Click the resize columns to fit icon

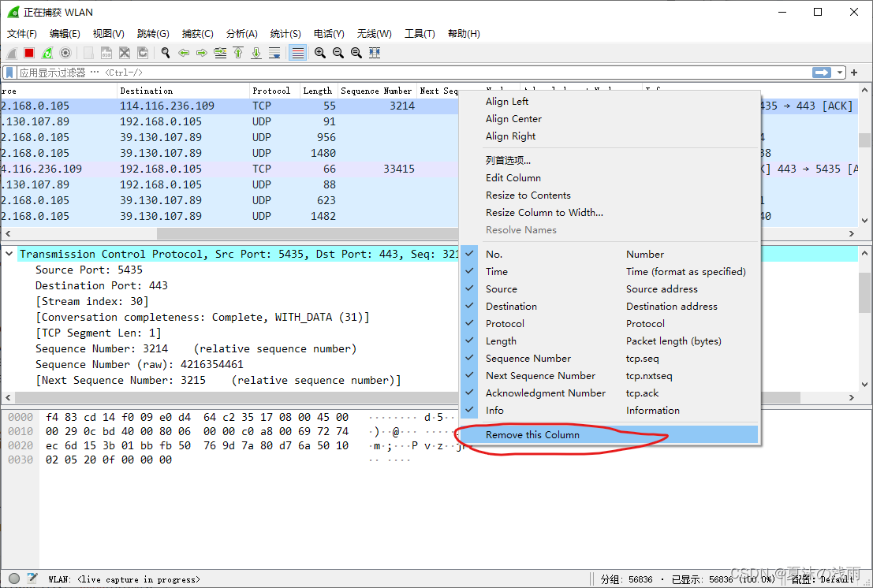pyautogui.click(x=375, y=53)
